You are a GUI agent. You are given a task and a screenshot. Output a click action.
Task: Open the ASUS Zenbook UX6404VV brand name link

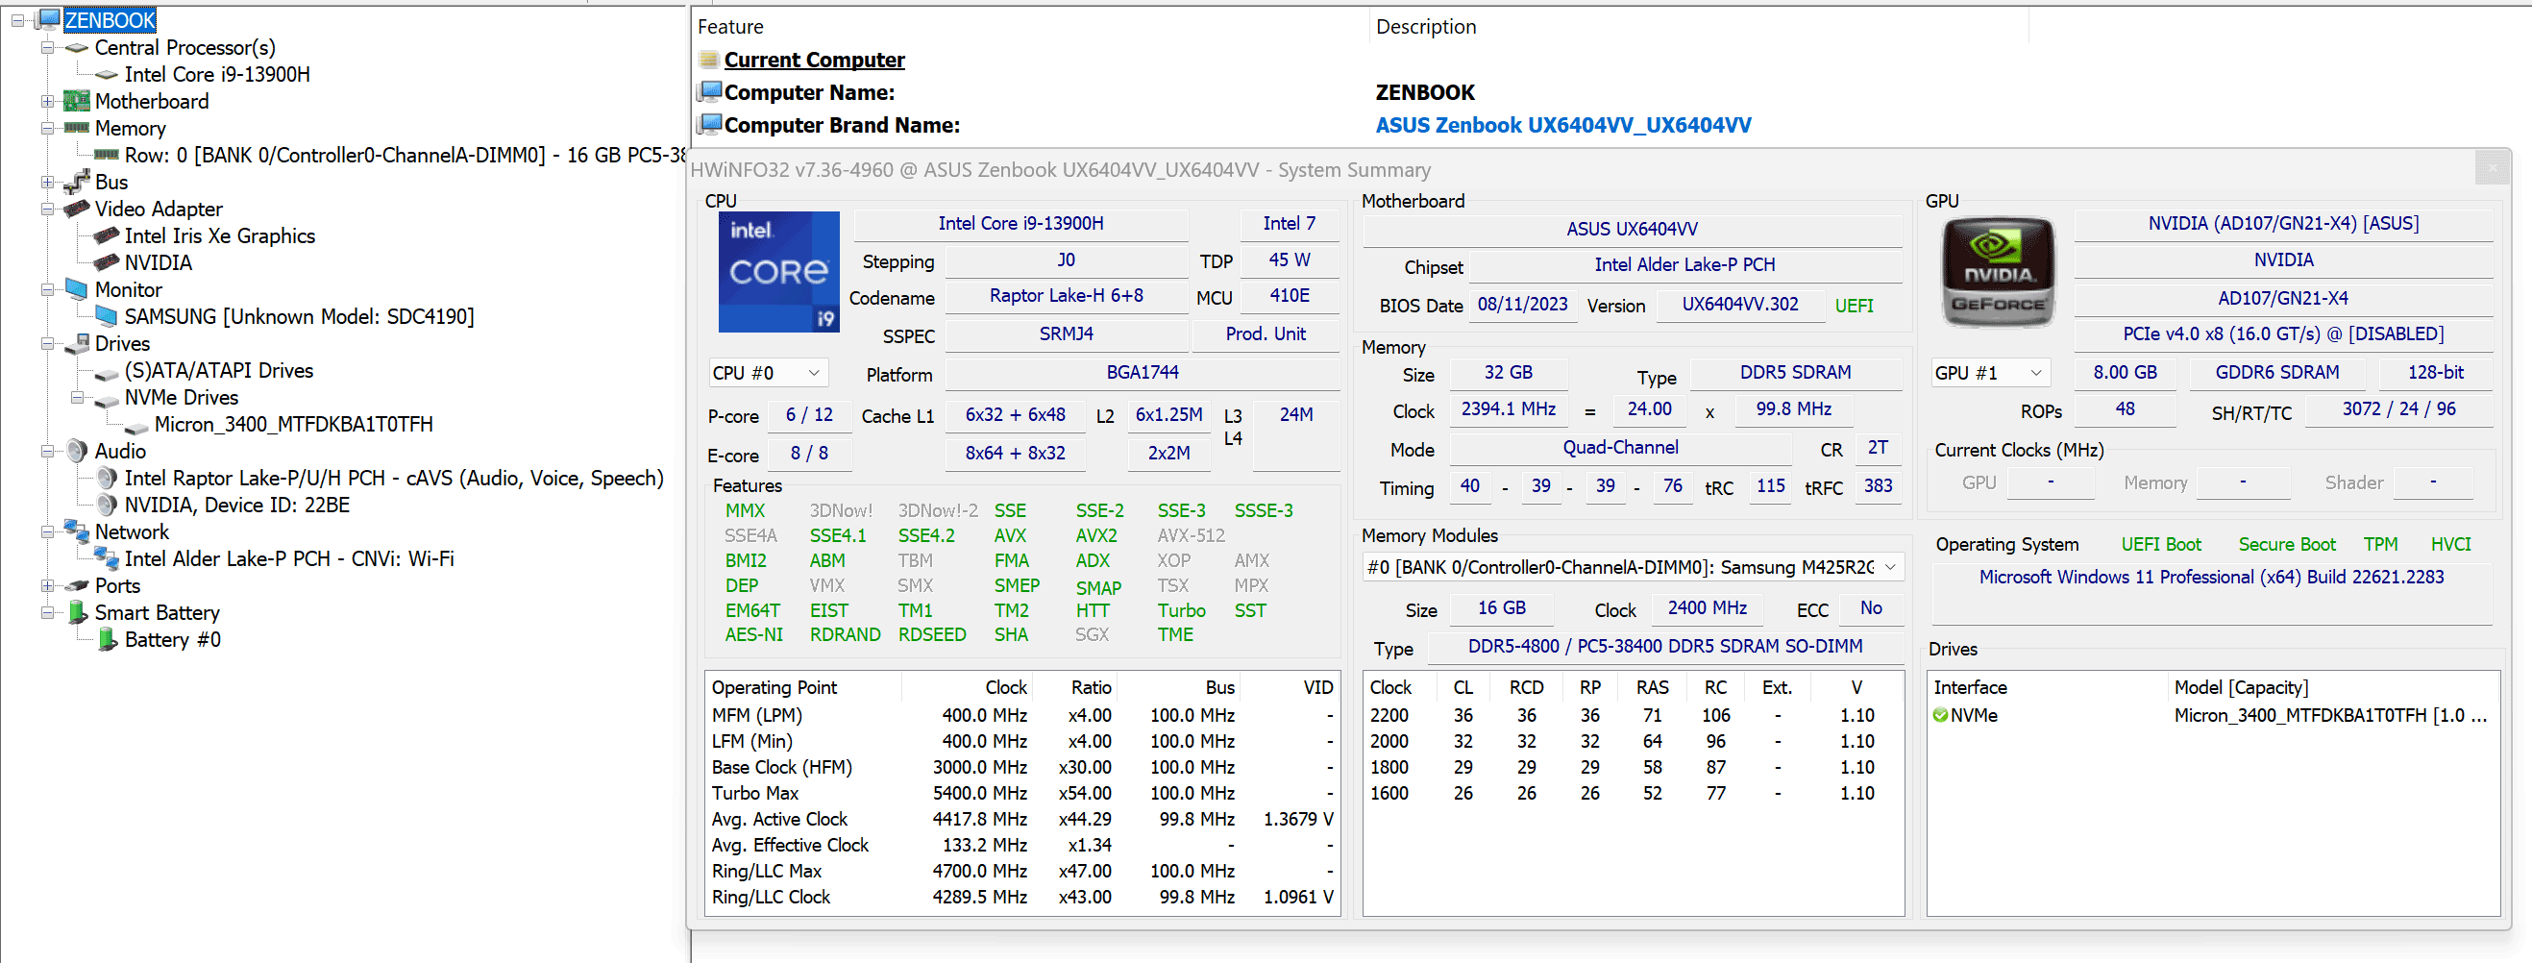click(1562, 125)
